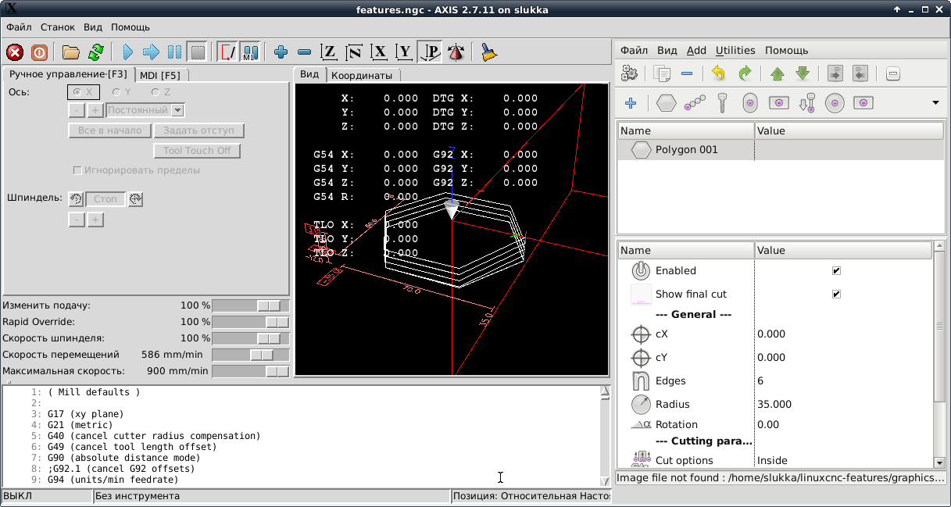
Task: Select the Z top view button
Action: [329, 52]
